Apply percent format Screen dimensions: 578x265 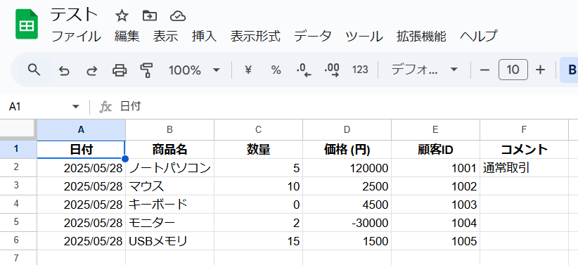point(276,70)
